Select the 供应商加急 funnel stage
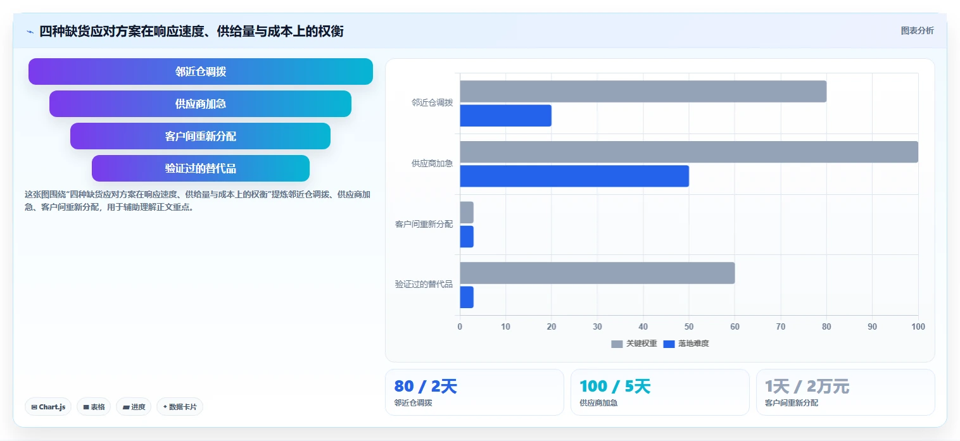This screenshot has height=441, width=960. tap(201, 104)
